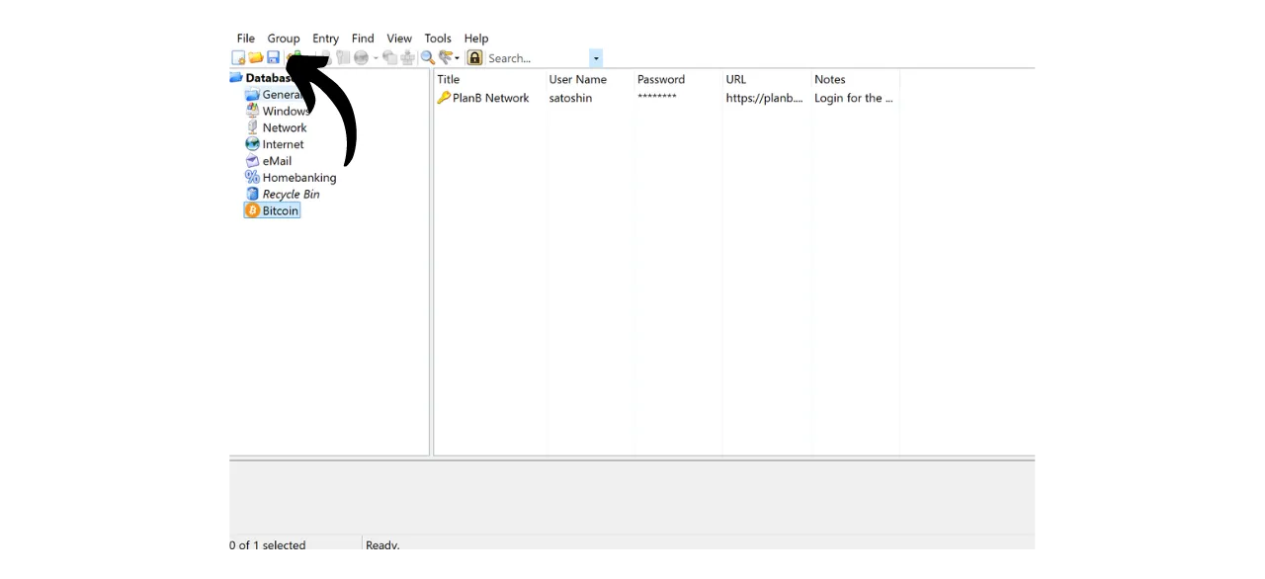Open the Tools menu
This screenshot has width=1265, height=579.
(438, 38)
